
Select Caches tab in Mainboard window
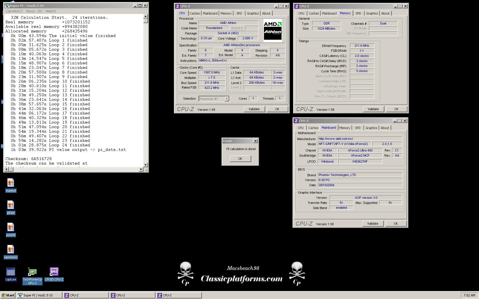(313, 128)
